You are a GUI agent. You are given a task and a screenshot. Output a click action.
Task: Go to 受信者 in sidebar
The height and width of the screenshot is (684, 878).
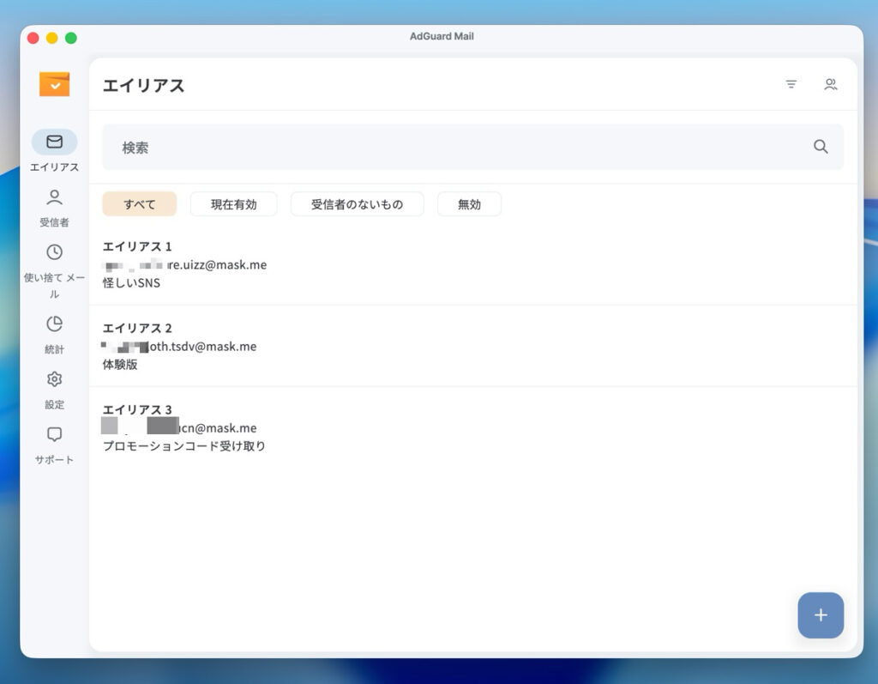(x=54, y=198)
